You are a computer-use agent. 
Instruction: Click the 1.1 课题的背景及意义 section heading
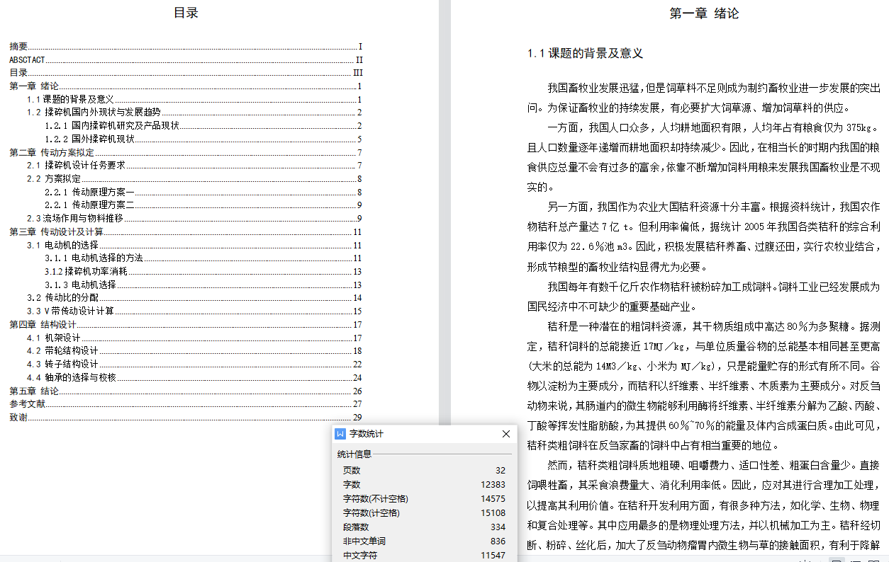585,53
